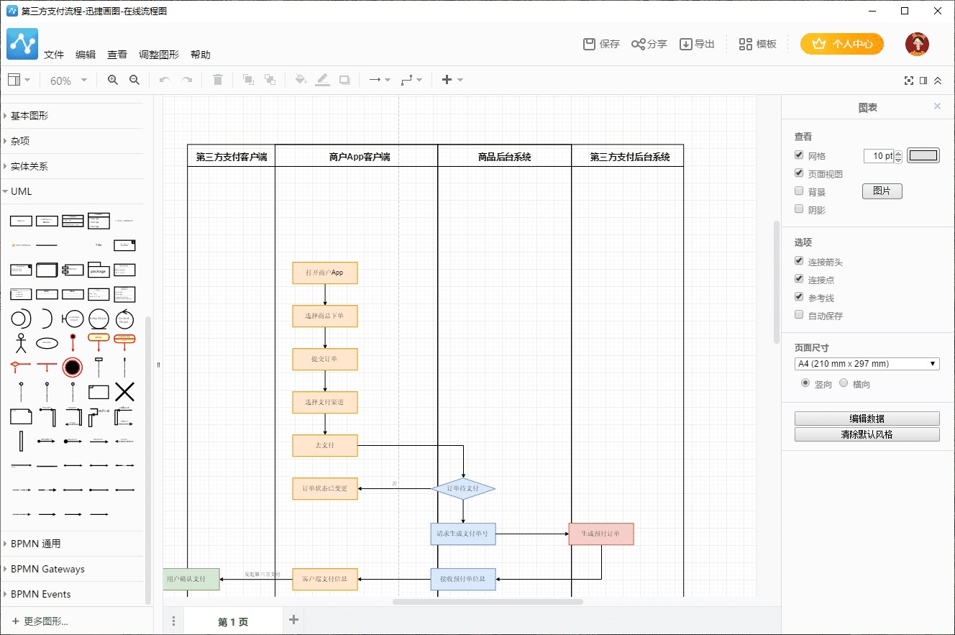Switch to the 第 1 页 tab
The height and width of the screenshot is (635, 955).
(x=233, y=622)
